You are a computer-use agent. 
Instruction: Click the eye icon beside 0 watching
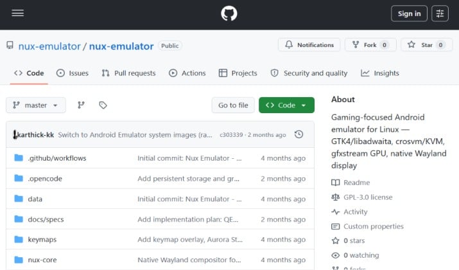[336, 255]
